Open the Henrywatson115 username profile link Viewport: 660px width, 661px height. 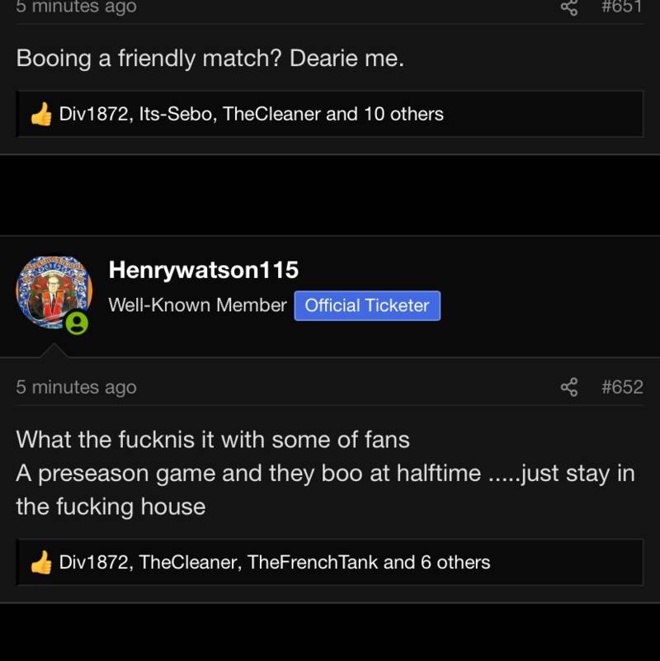point(203,270)
